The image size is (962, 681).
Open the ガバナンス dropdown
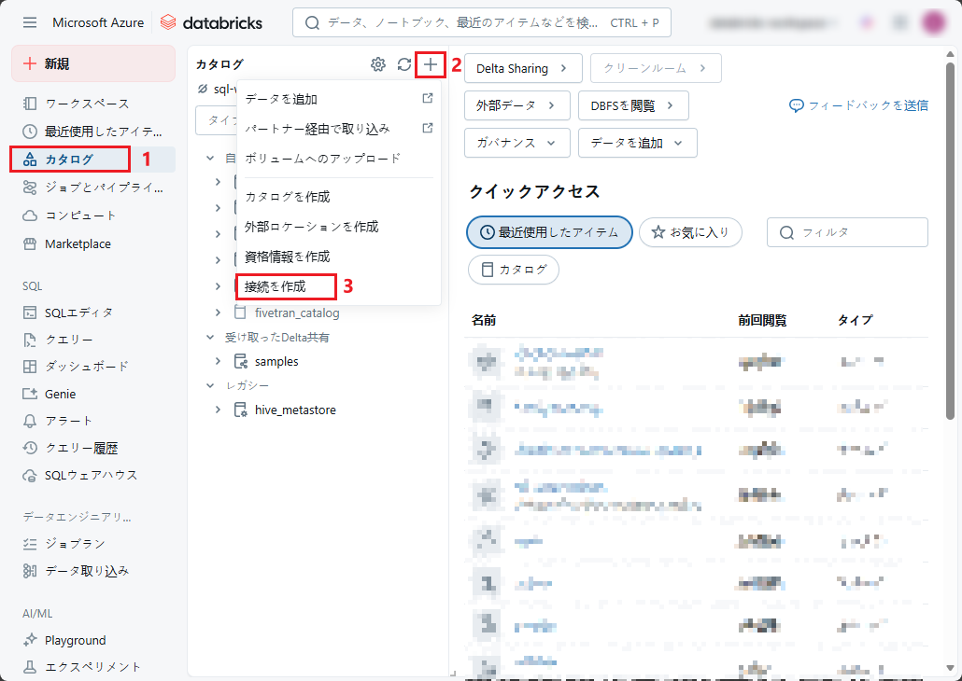click(516, 143)
